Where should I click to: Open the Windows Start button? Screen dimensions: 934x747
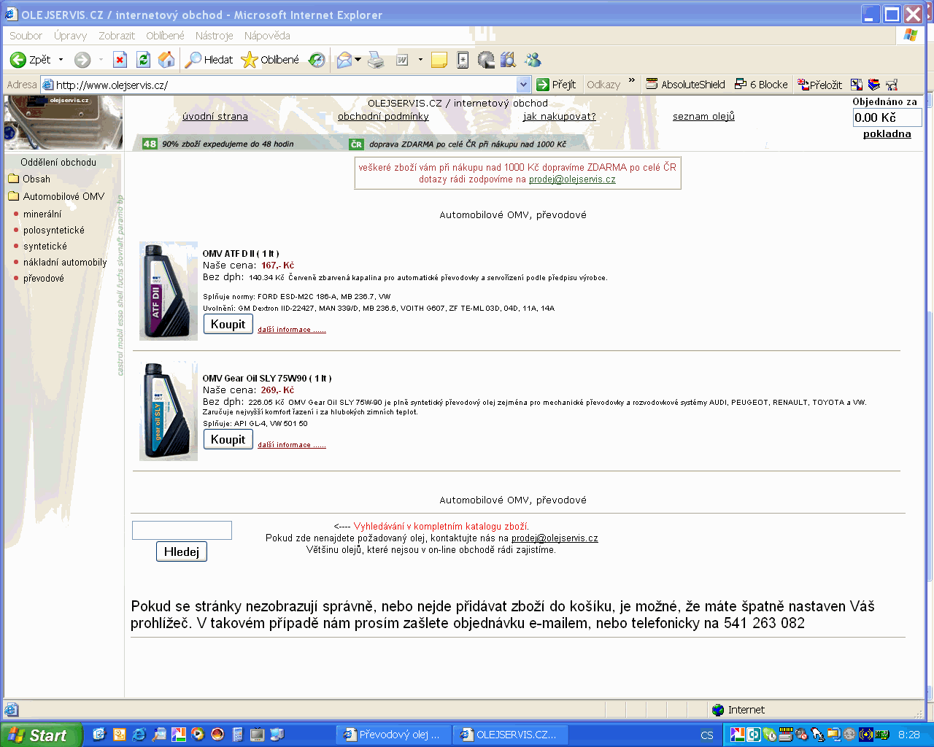coord(40,735)
